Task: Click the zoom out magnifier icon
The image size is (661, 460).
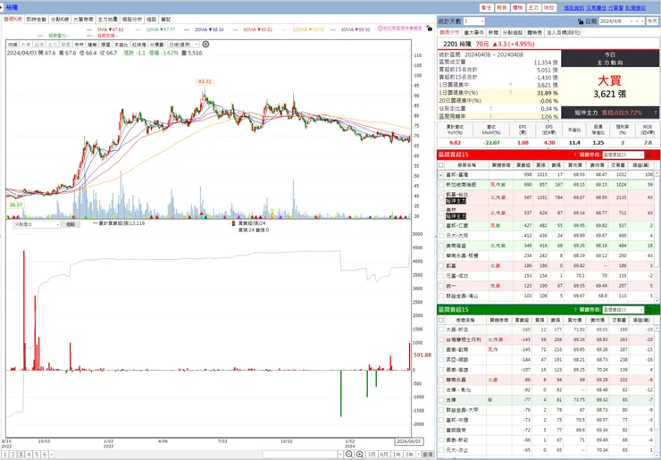Action: [x=349, y=454]
